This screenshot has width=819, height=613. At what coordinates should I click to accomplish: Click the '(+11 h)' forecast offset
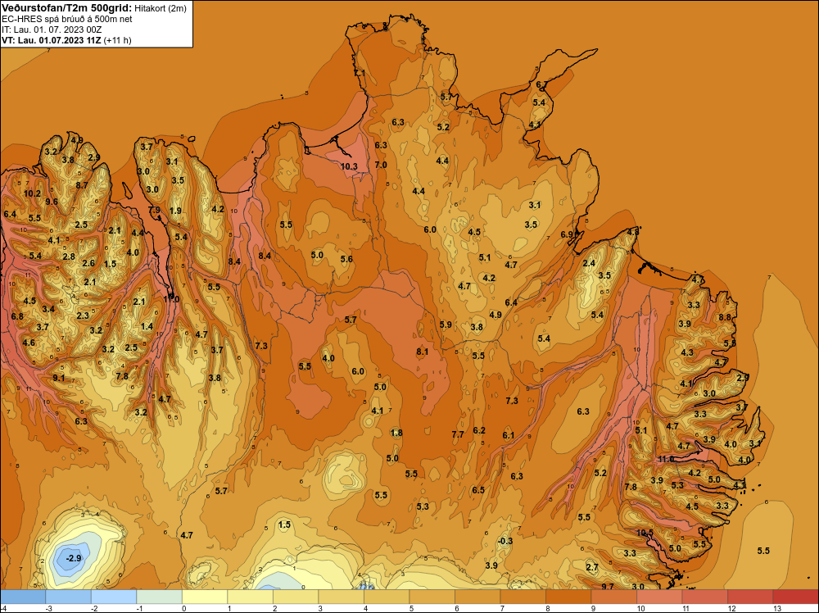(x=117, y=40)
